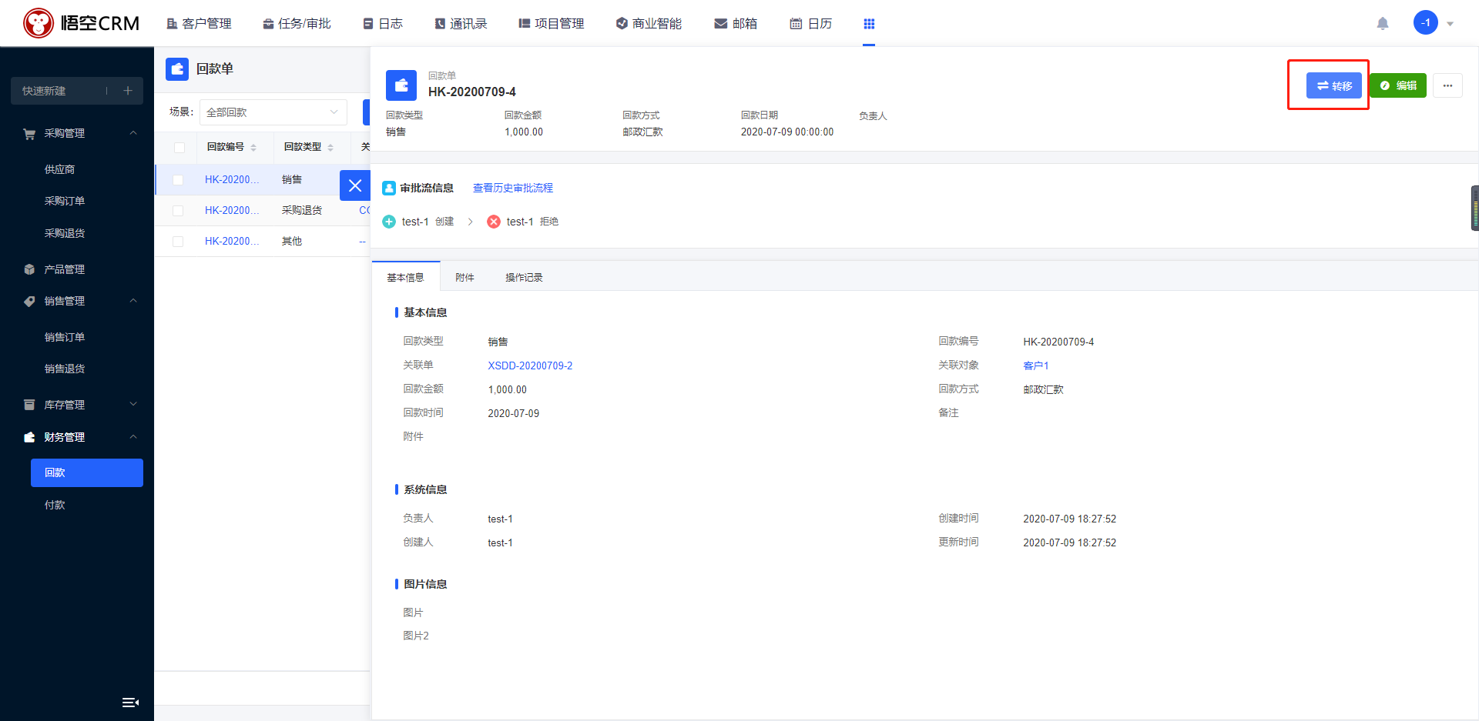
Task: Click the 回款日期 2020-07-09 00:00:00 value
Action: pyautogui.click(x=787, y=132)
